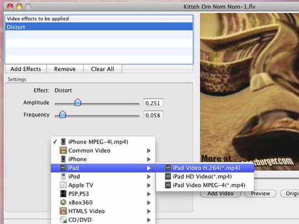Click the Apple TV icon
The image size is (299, 224).
pos(63,185)
